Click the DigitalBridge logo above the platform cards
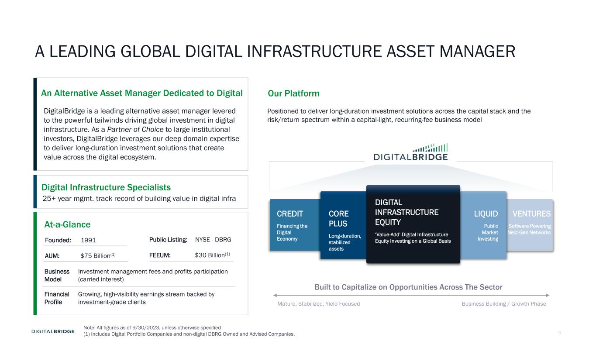 pos(410,152)
